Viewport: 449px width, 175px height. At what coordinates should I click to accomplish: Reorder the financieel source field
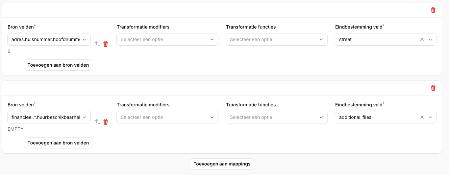click(x=98, y=122)
